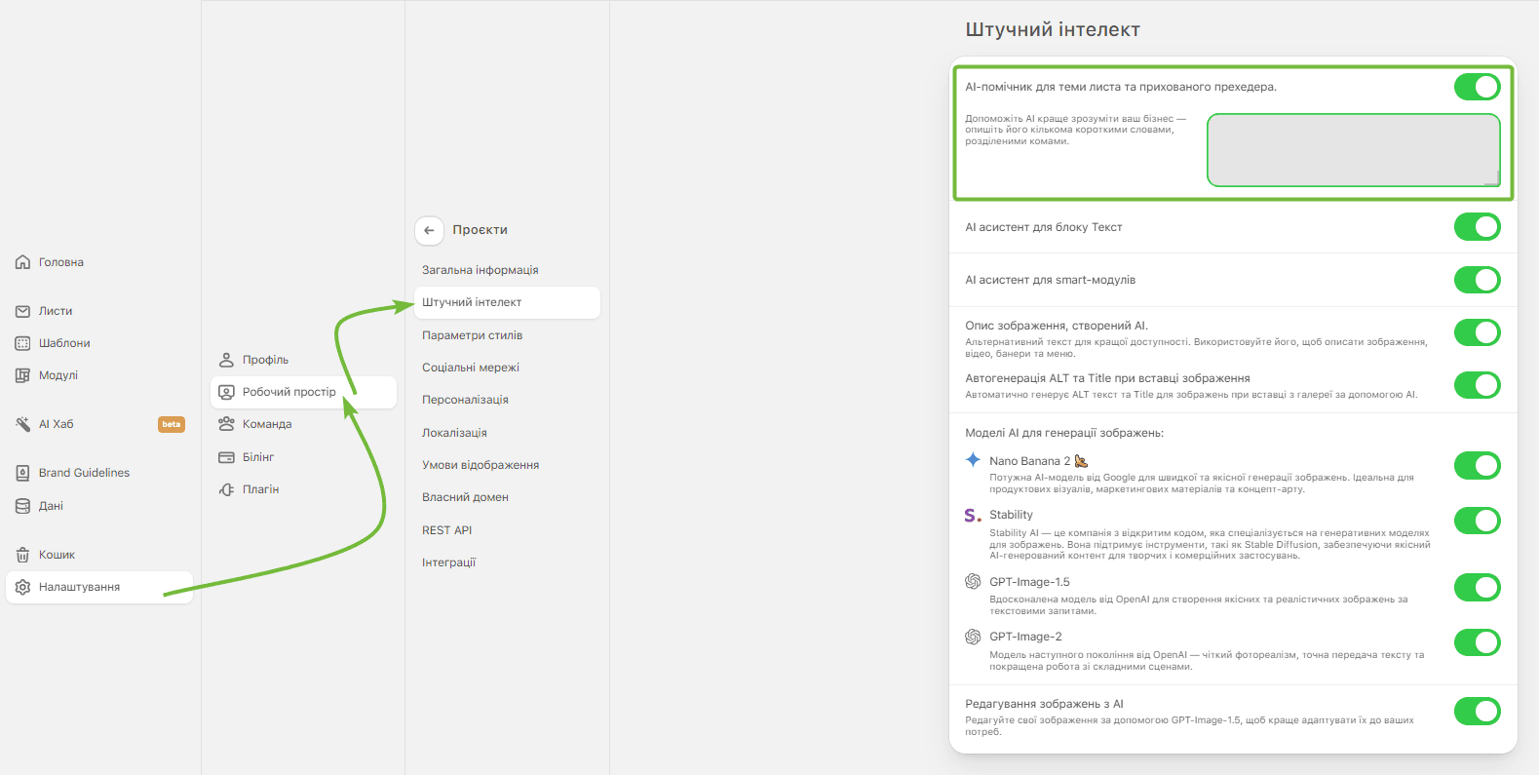Screen dimensions: 1539x775
Task: Click the Дані database icon
Action: [x=23, y=506]
